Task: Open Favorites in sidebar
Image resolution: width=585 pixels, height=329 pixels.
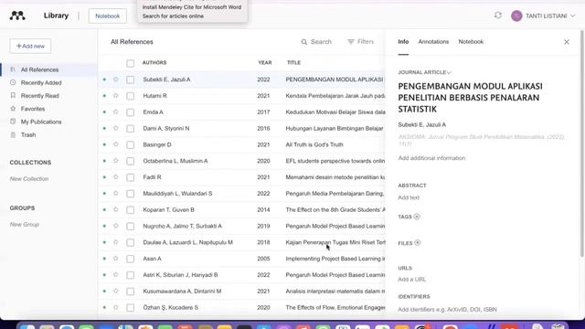Action: (33, 109)
